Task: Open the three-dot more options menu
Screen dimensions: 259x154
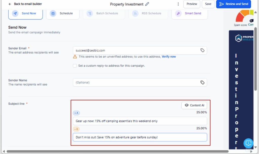Action: click(178, 4)
